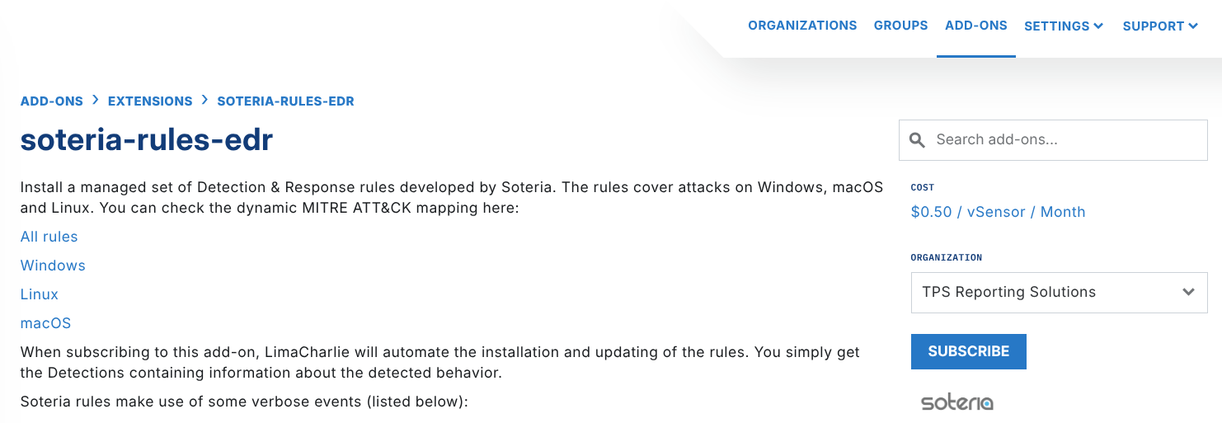
Task: Go to the Organizations tab
Action: 802,26
